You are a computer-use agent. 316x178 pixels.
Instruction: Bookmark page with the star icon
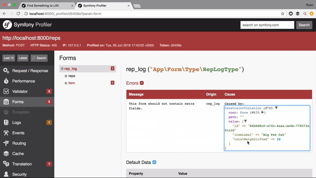pos(283,13)
